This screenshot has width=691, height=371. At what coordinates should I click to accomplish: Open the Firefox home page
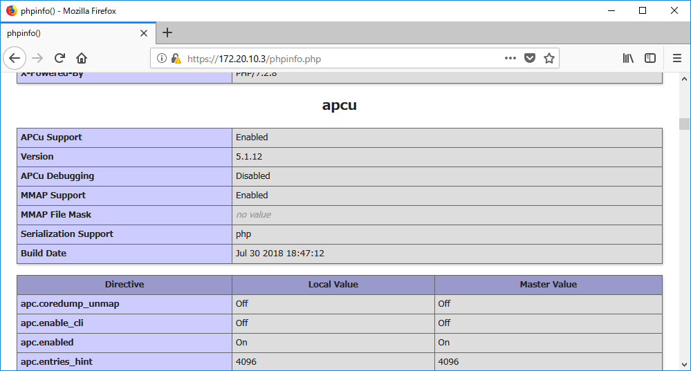(x=82, y=58)
